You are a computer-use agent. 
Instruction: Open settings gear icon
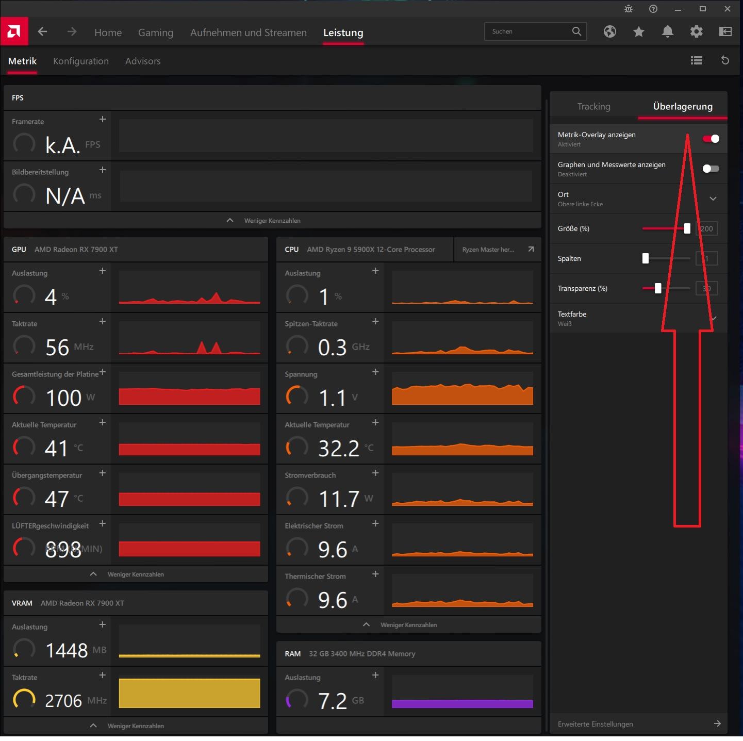697,32
